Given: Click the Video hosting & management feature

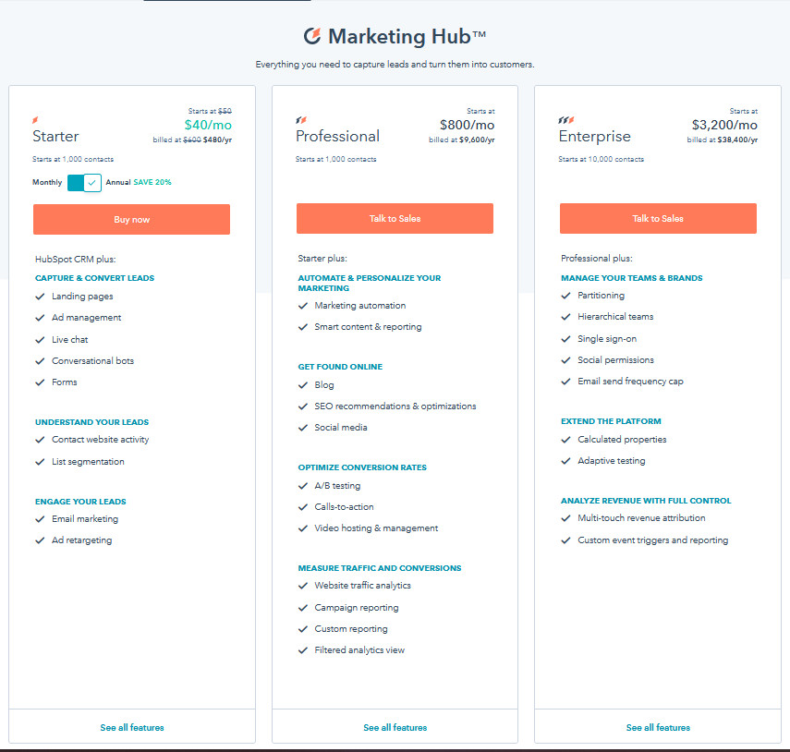Looking at the screenshot, I should click(376, 528).
